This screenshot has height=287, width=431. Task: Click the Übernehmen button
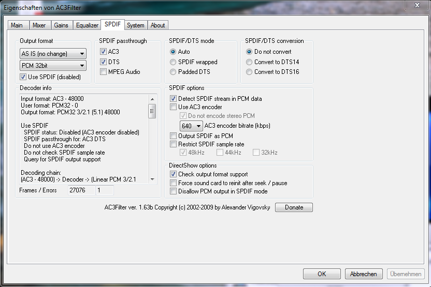pos(406,274)
